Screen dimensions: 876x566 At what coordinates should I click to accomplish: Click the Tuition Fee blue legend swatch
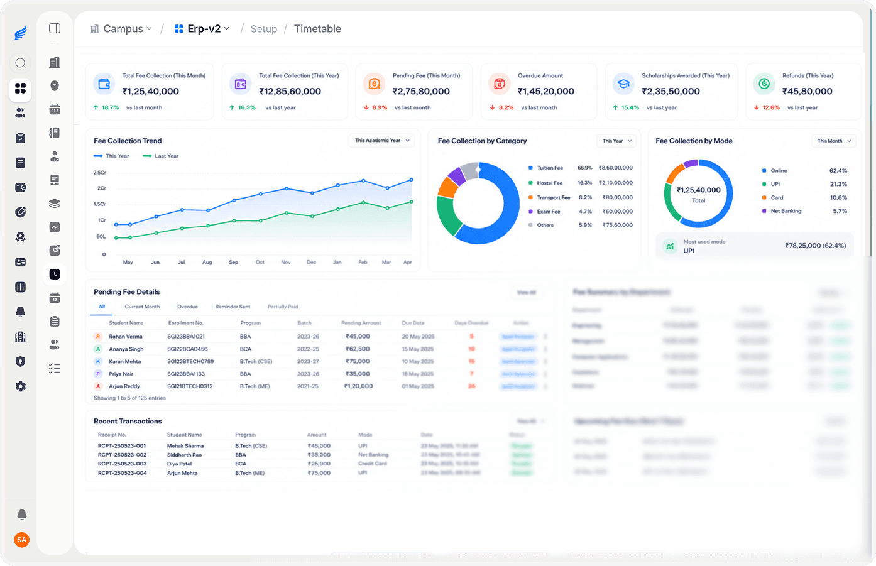[x=531, y=168]
